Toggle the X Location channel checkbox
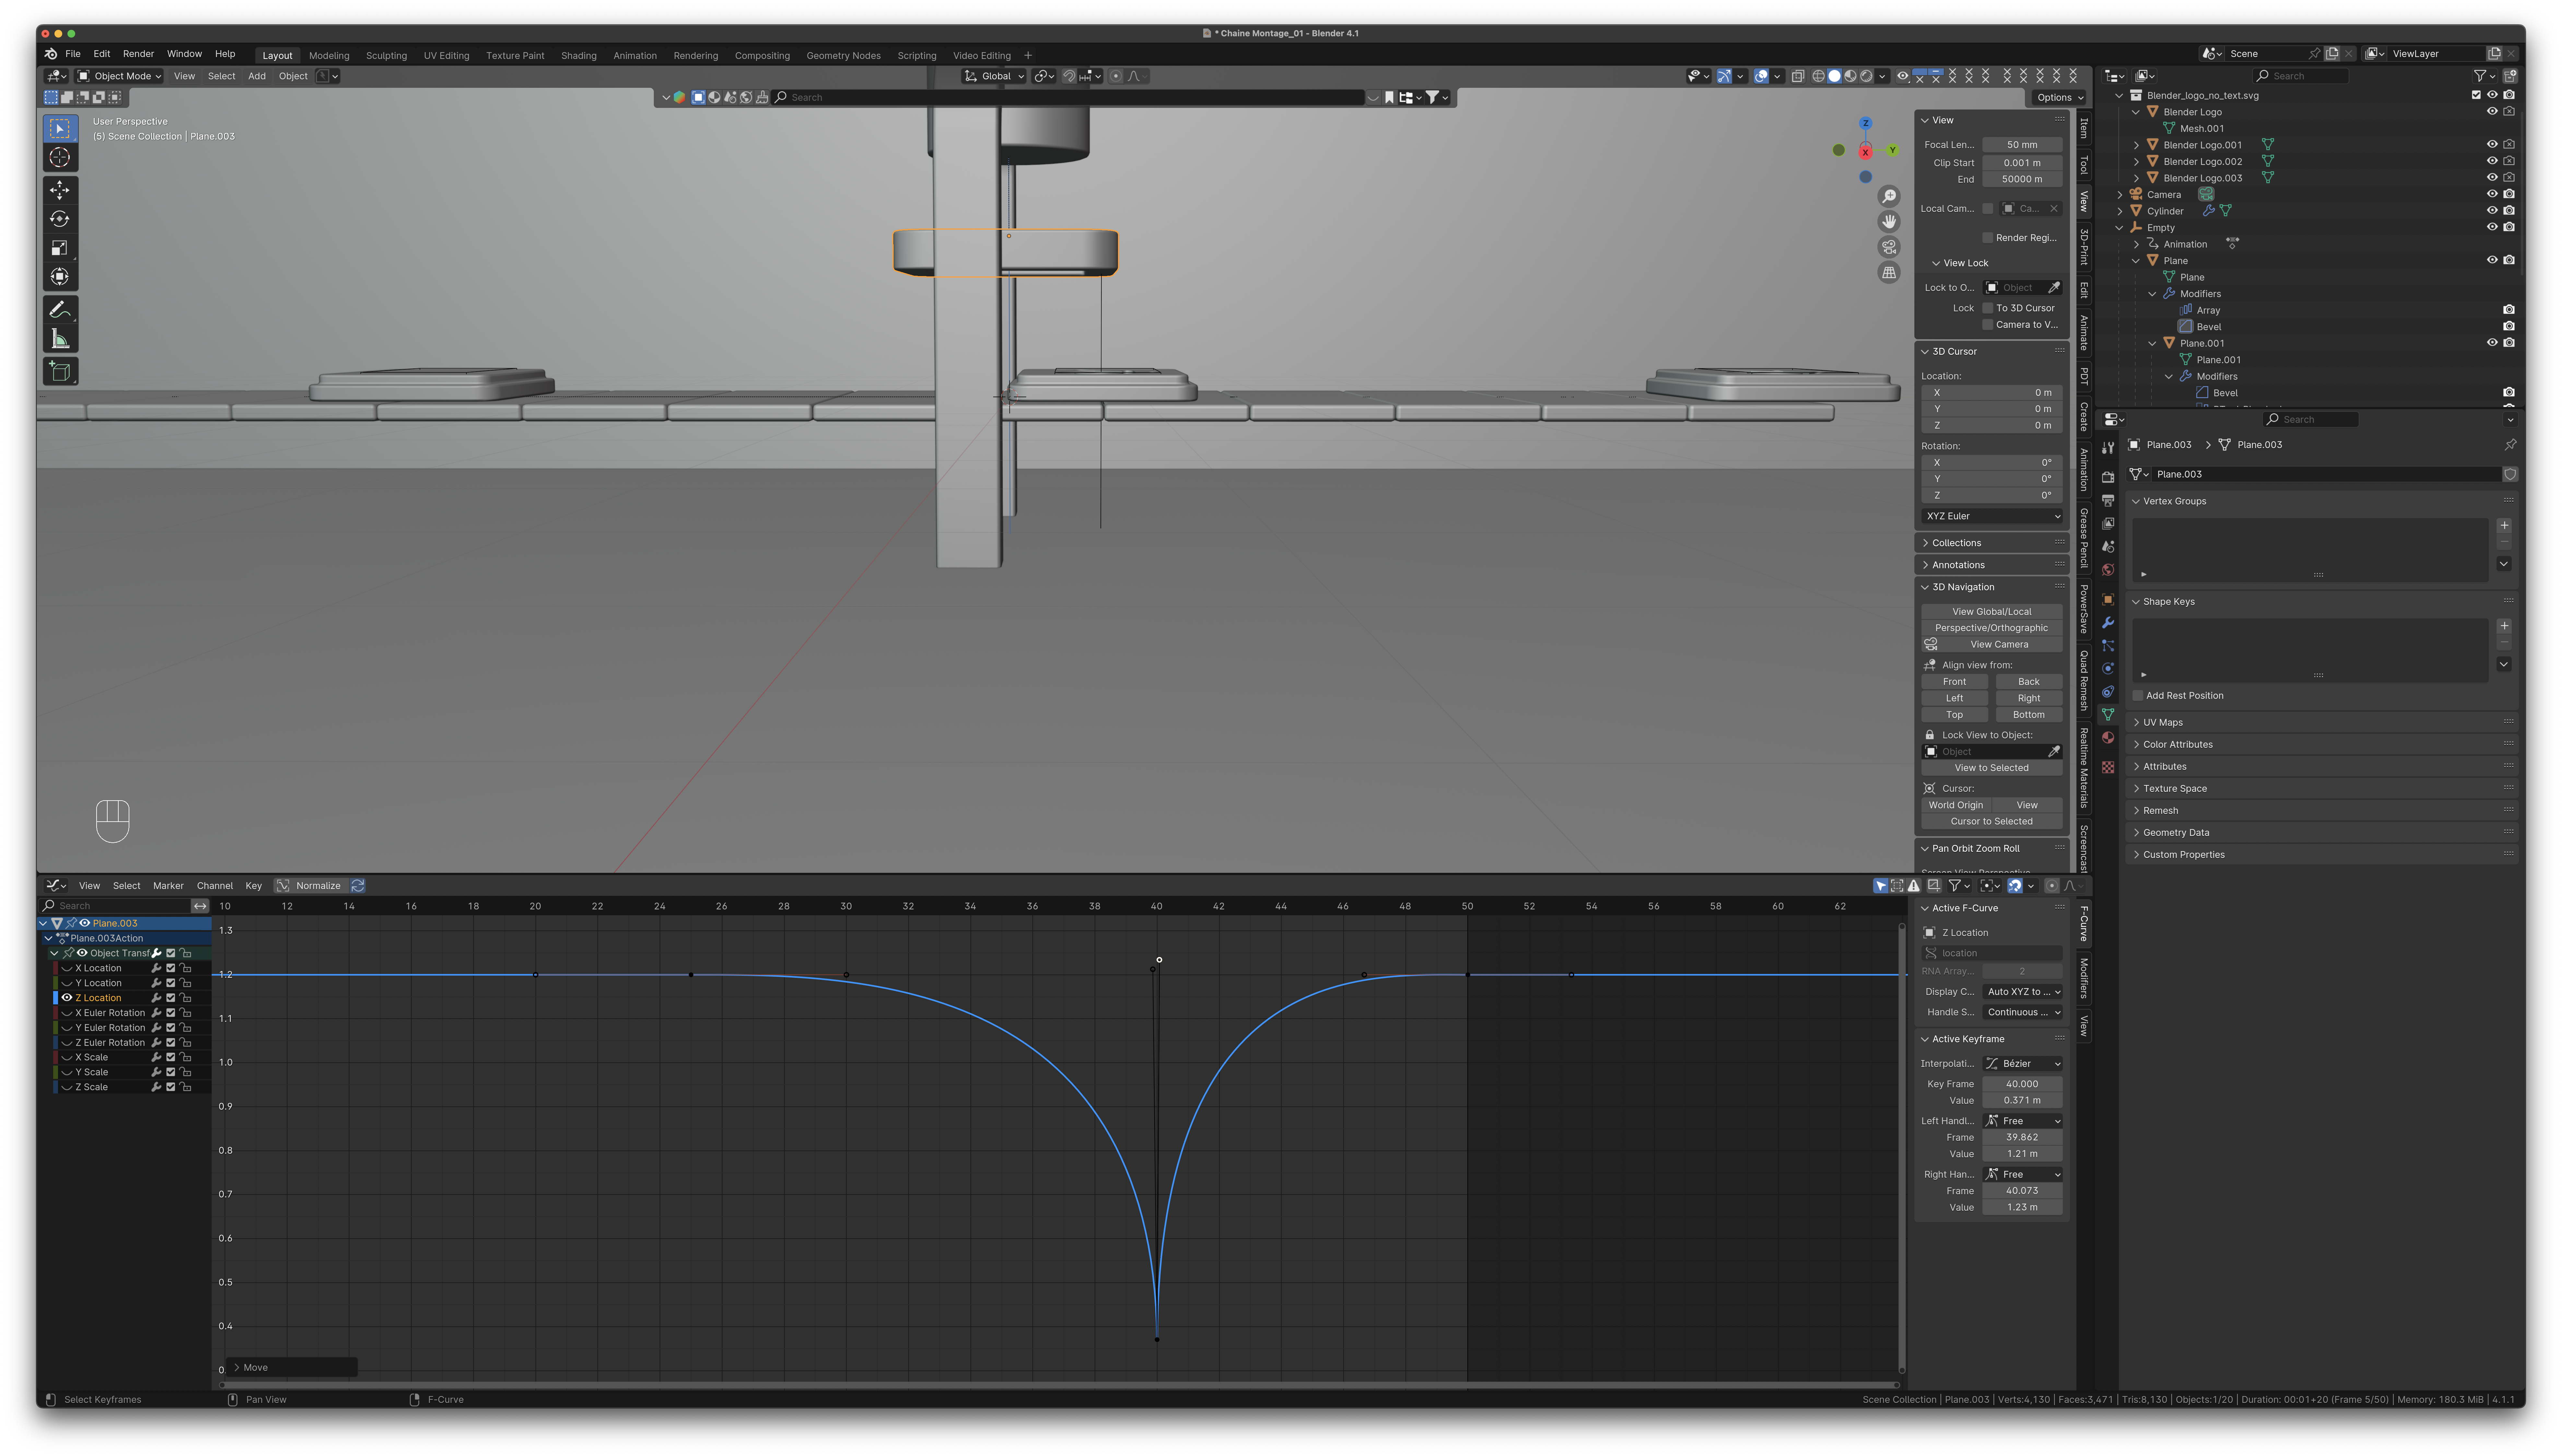Image resolution: width=2562 pixels, height=1456 pixels. (171, 968)
